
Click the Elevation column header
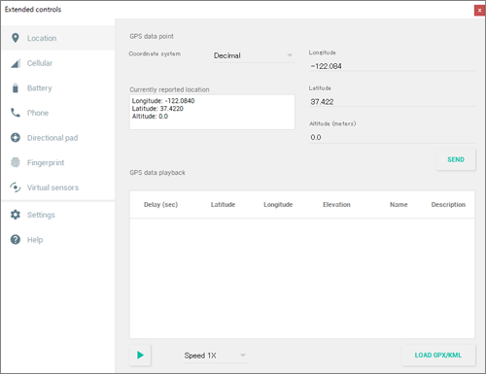coord(336,205)
